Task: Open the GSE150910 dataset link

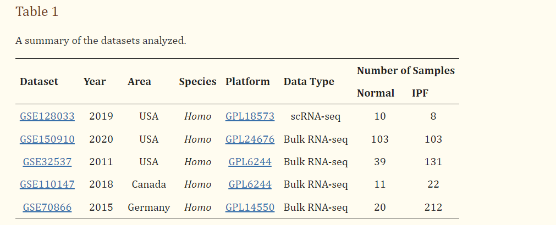Action: coord(47,139)
